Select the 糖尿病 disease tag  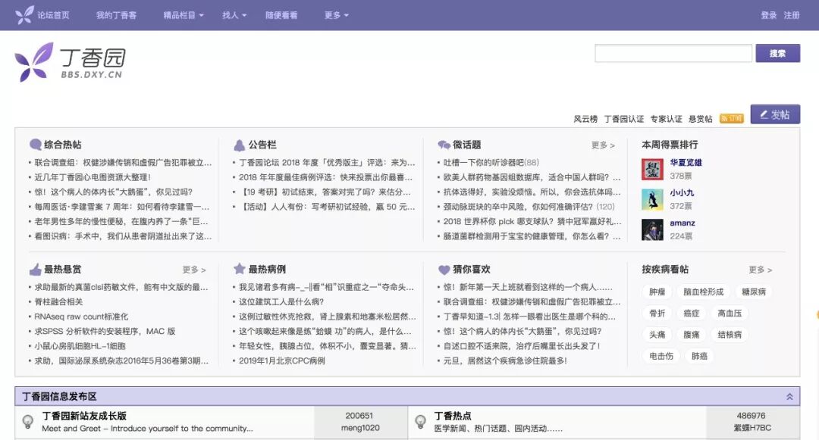click(x=754, y=292)
